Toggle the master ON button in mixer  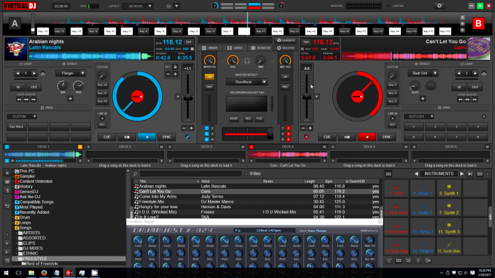coord(209,77)
